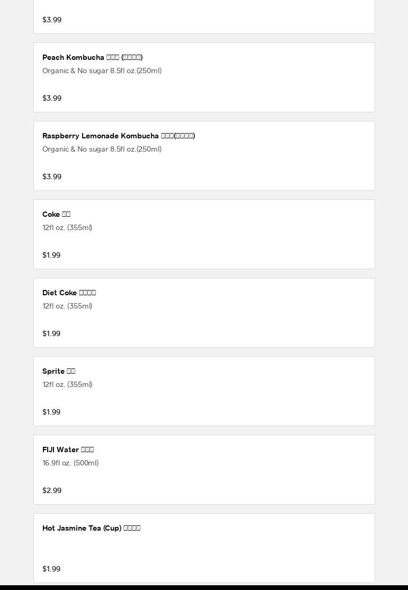This screenshot has width=408, height=590.
Task: Click the $2.99 FIJI Water price
Action: 52,490
